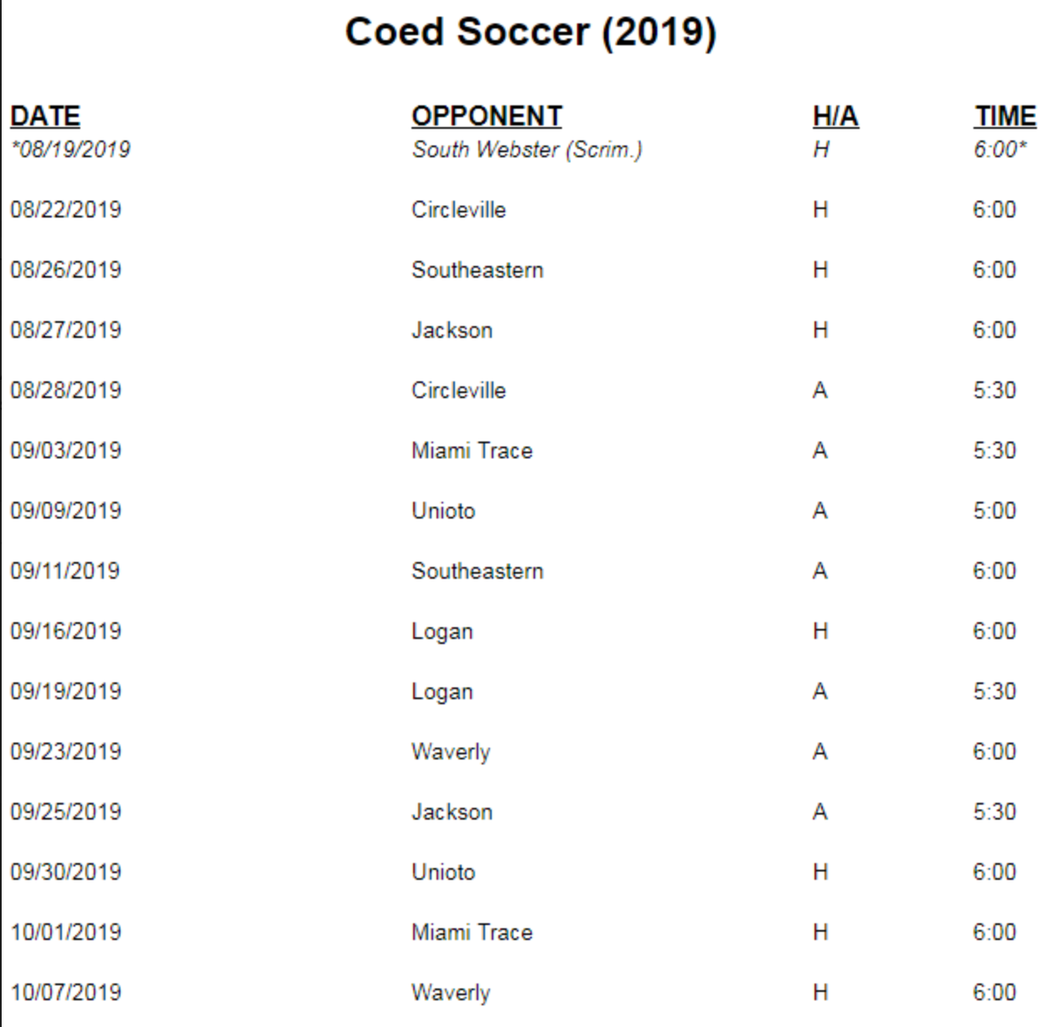The width and height of the screenshot is (1042, 1027).
Task: Click Miami Trace in 09/03/2019 row
Action: pyautogui.click(x=472, y=450)
